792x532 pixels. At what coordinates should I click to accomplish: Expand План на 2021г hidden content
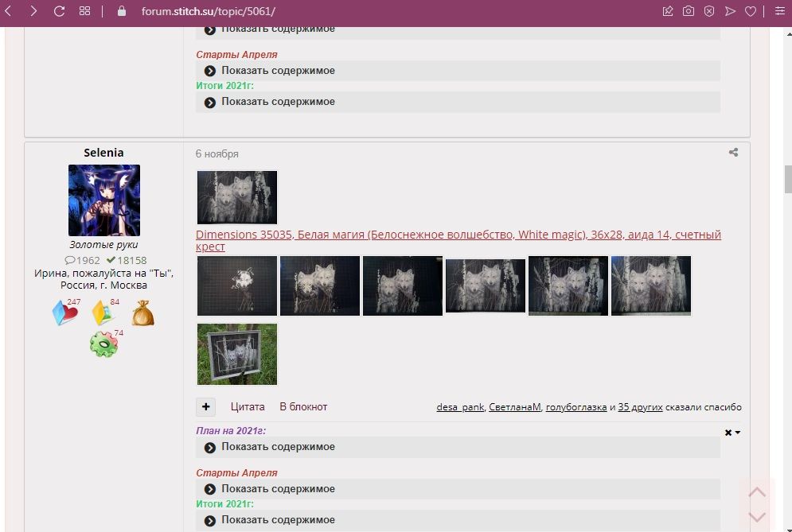pos(277,447)
